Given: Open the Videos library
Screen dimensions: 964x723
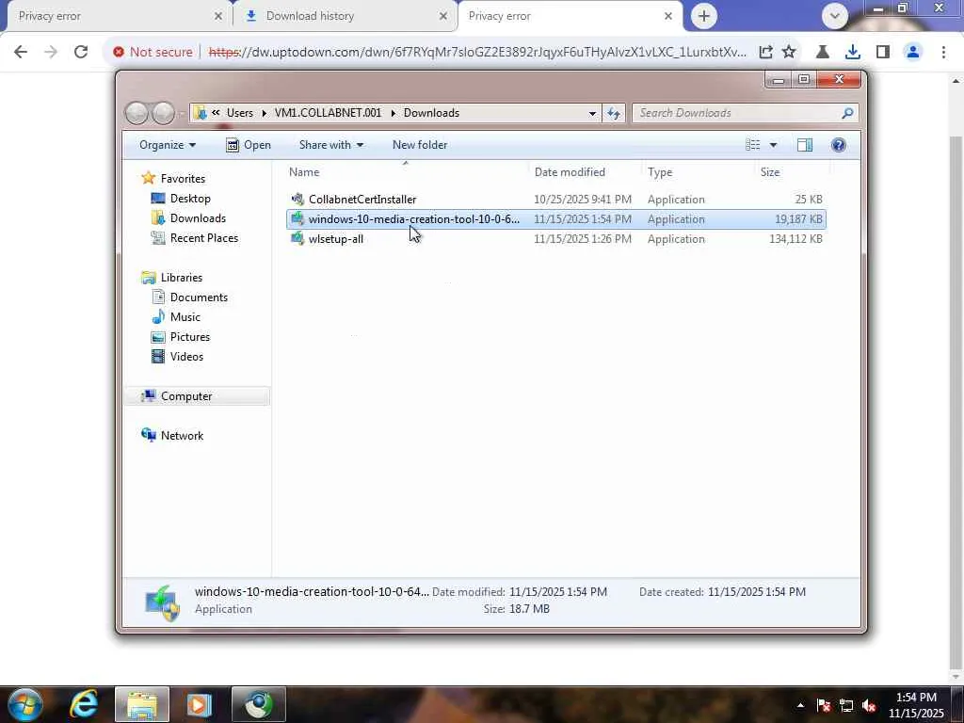Looking at the screenshot, I should click(186, 357).
